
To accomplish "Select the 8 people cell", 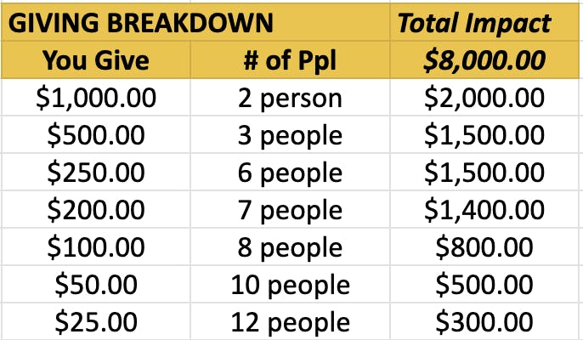I will pos(290,247).
